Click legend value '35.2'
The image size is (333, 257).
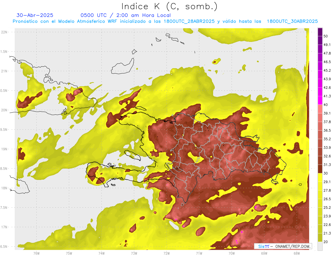[327, 139]
